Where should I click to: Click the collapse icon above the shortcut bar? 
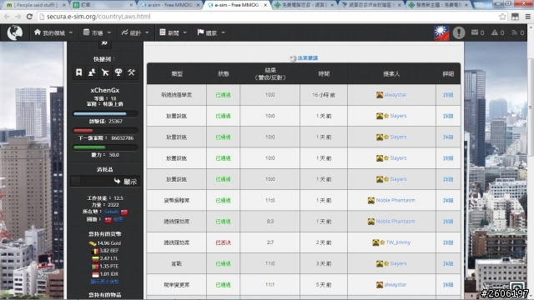[104, 43]
